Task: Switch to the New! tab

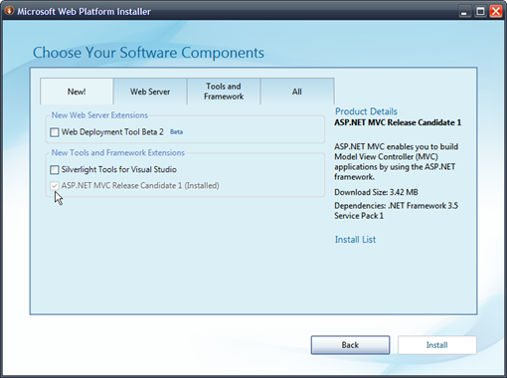Action: point(77,92)
